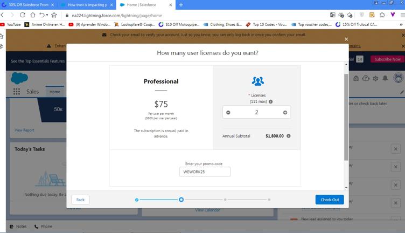The height and width of the screenshot is (233, 405).
Task: Increase licenses with the plus button
Action: [x=285, y=113]
